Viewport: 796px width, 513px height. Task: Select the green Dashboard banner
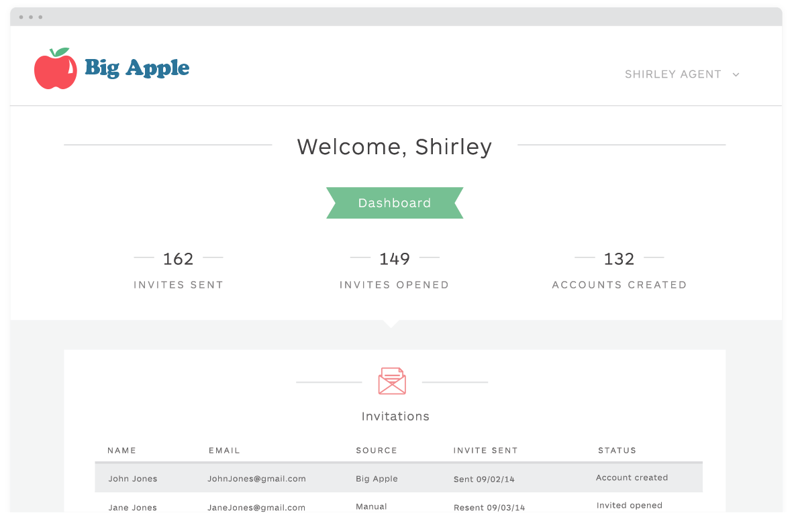pyautogui.click(x=395, y=203)
